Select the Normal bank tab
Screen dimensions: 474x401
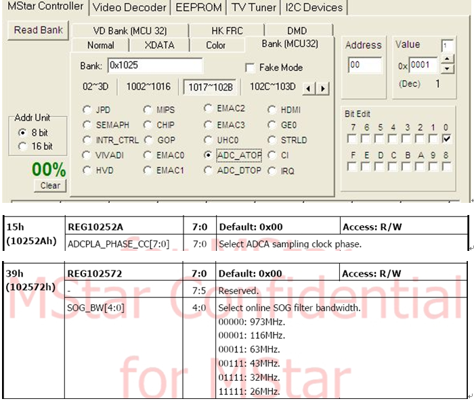(x=101, y=45)
